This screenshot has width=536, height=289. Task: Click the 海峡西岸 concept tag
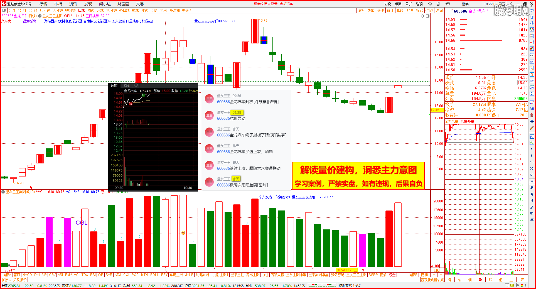[x=51, y=21]
